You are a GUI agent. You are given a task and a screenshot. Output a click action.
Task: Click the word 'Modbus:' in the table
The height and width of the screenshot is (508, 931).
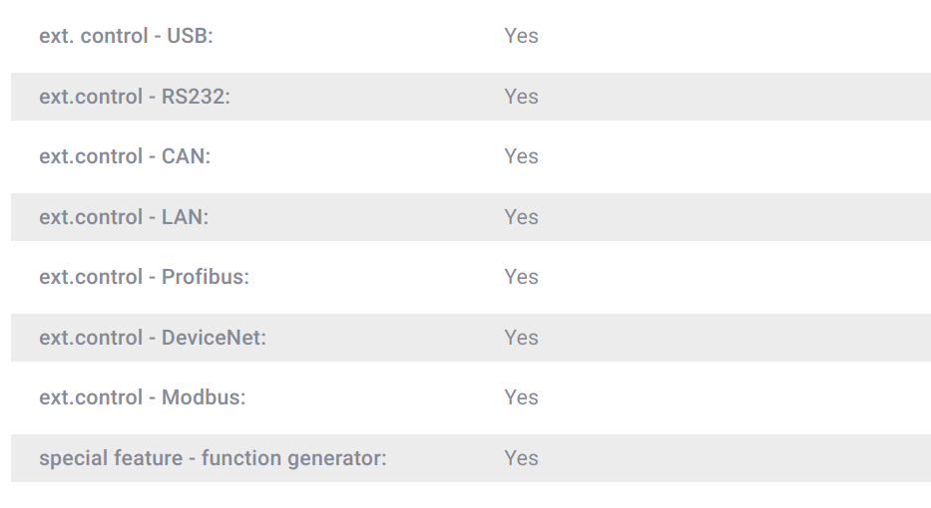pyautogui.click(x=204, y=397)
